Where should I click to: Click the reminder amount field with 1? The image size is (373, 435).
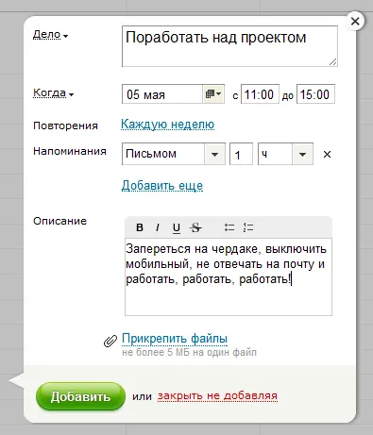tap(241, 154)
